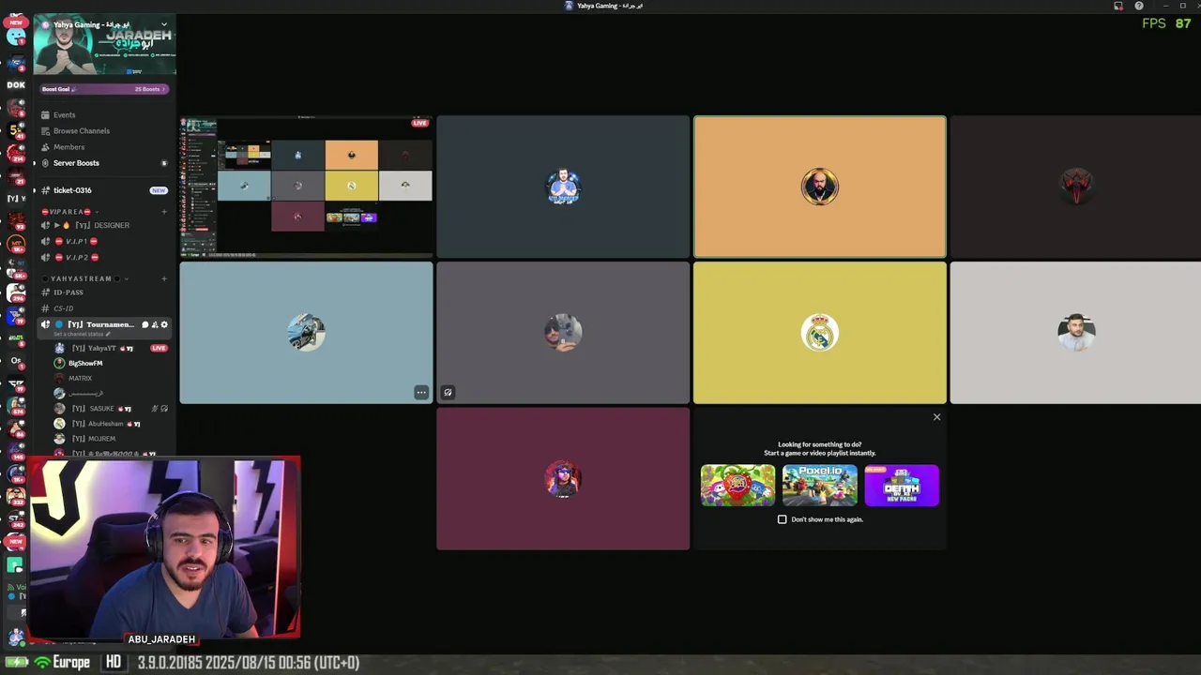Create a channel in VIP AREA category
Image resolution: width=1201 pixels, height=675 pixels.
click(x=164, y=212)
